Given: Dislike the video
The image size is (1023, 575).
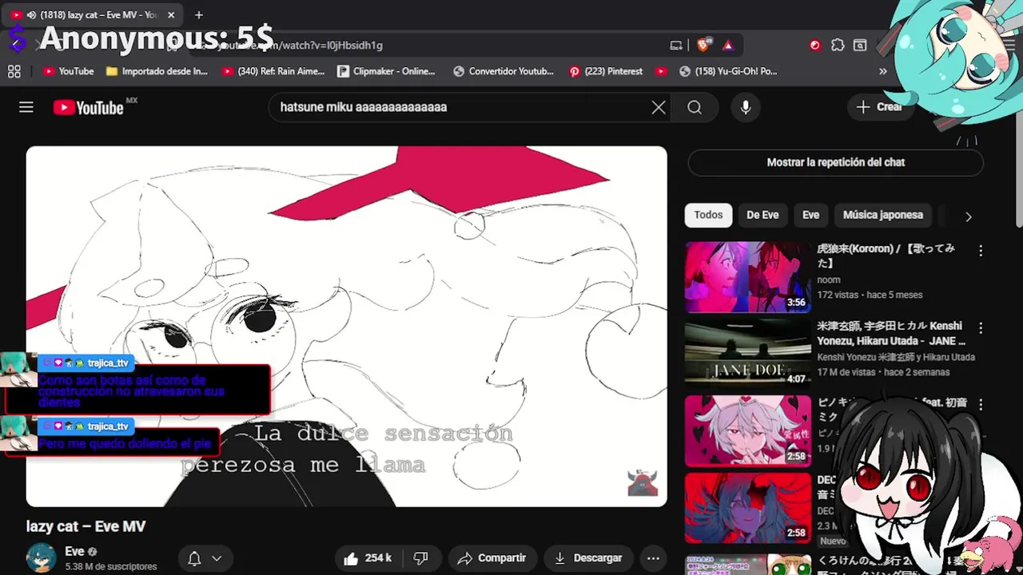Looking at the screenshot, I should pyautogui.click(x=421, y=558).
